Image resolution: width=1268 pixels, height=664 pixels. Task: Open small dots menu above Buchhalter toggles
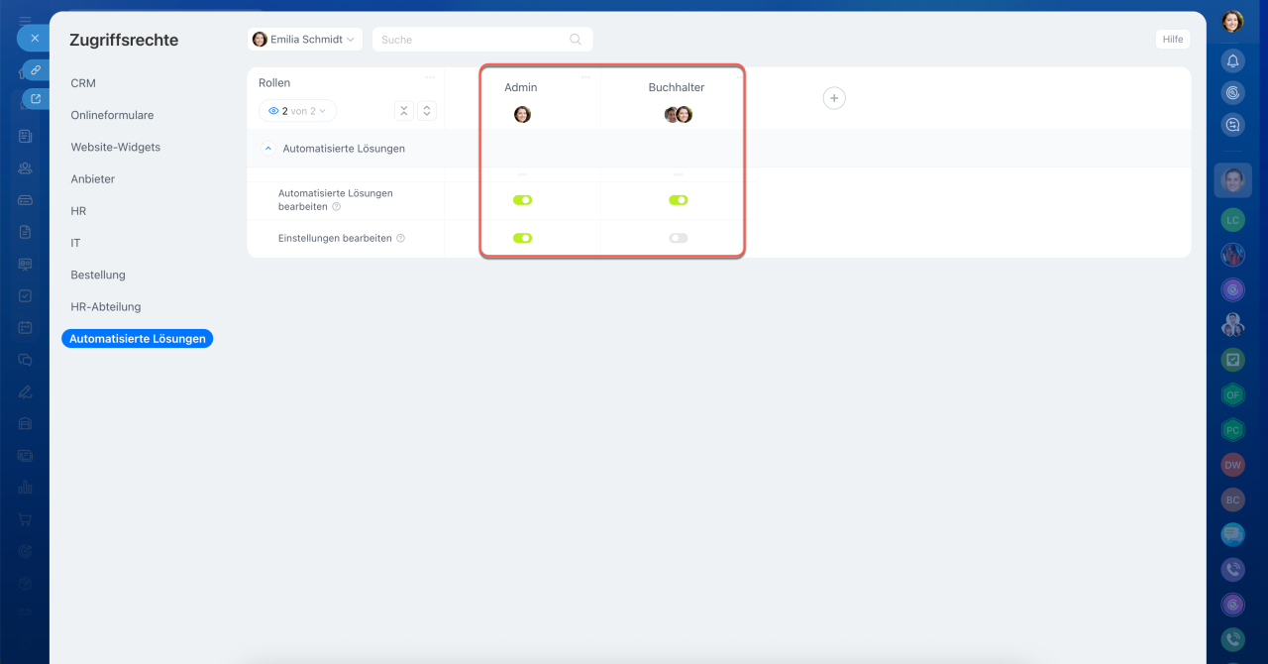(678, 174)
